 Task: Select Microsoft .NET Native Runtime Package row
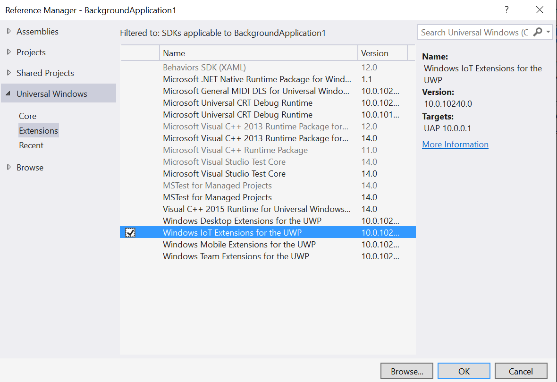coord(268,79)
